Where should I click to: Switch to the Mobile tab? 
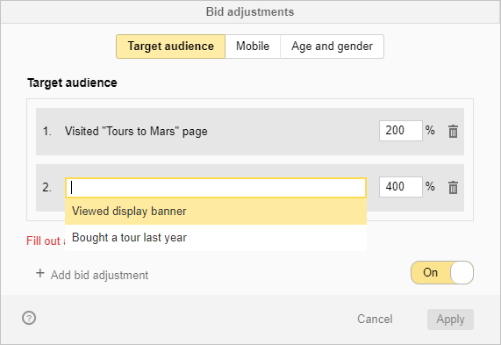tap(253, 47)
